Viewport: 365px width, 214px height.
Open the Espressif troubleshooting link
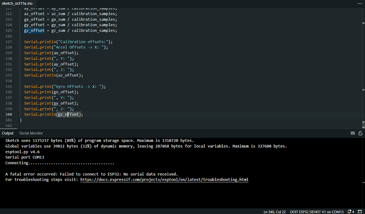[164, 180]
